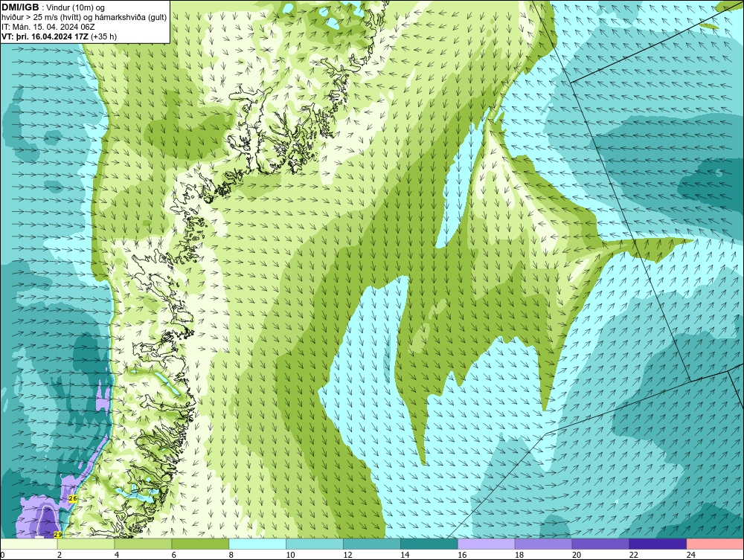Click the scale label "6"
The height and width of the screenshot is (560, 744).
point(174,555)
